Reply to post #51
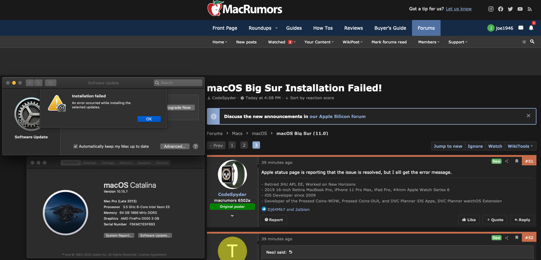The height and width of the screenshot is (260, 541). pos(522,220)
